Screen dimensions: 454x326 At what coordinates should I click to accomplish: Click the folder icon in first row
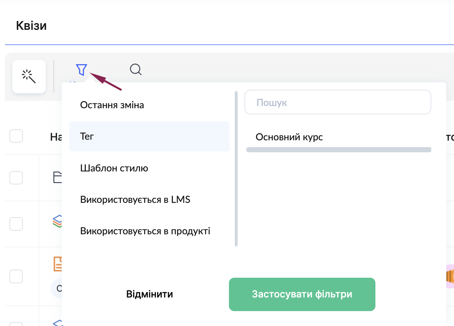click(57, 177)
